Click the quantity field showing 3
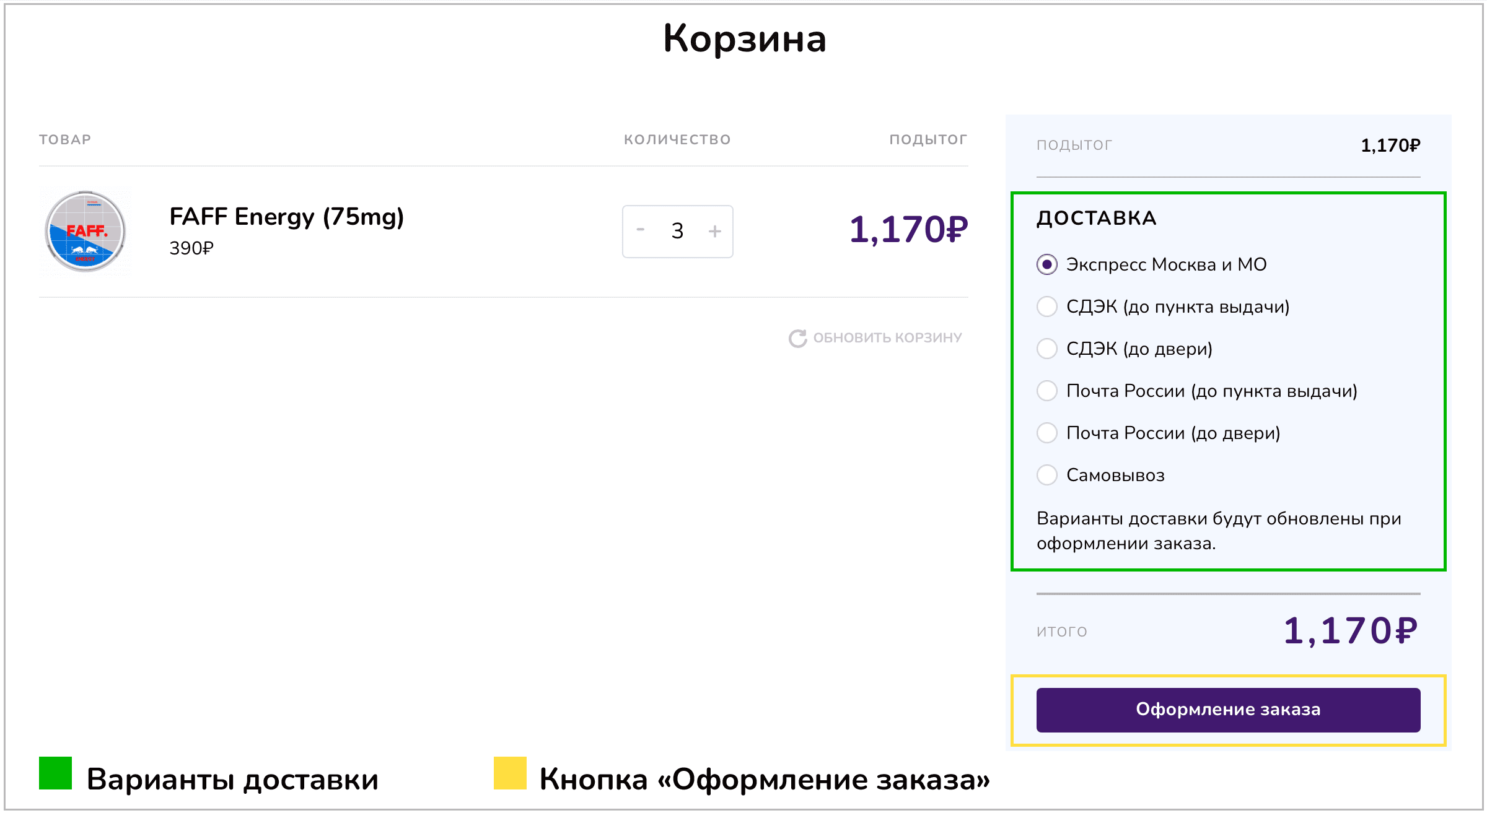1487x813 pixels. [677, 231]
